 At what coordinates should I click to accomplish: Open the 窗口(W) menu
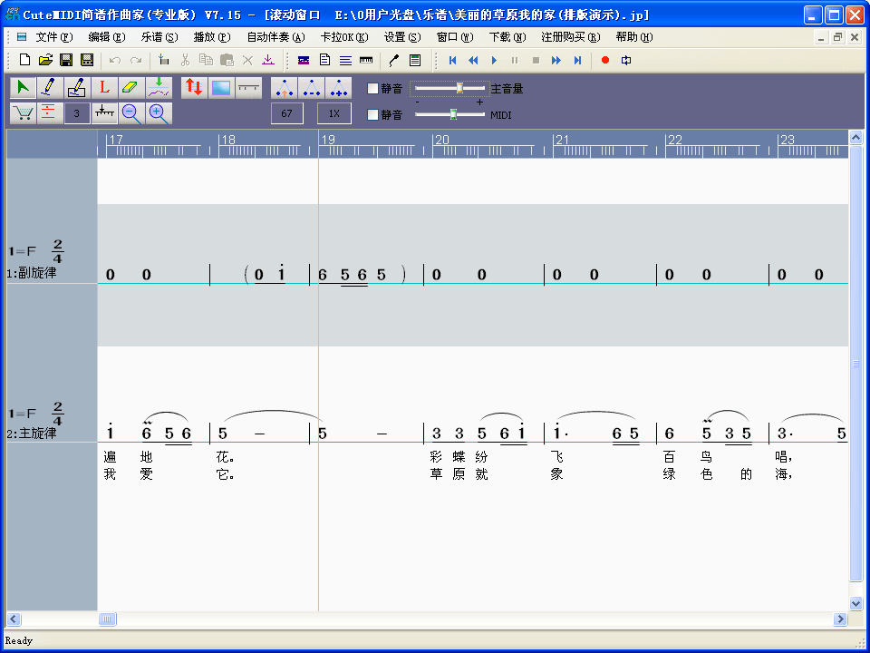click(x=455, y=37)
